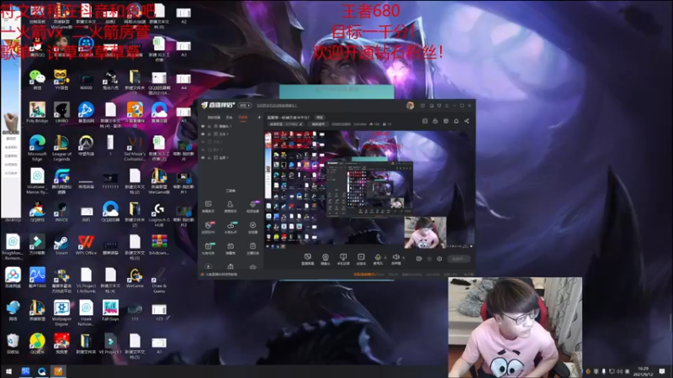The width and height of the screenshot is (673, 378).
Task: Open the toolbox tool with the red hot badge
Action: point(208,227)
